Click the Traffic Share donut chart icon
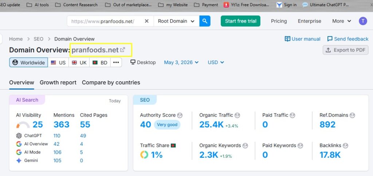 144,155
